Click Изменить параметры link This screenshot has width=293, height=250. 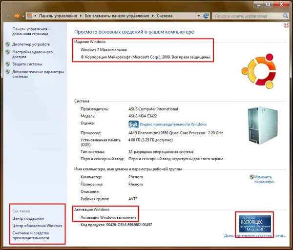tap(264, 179)
